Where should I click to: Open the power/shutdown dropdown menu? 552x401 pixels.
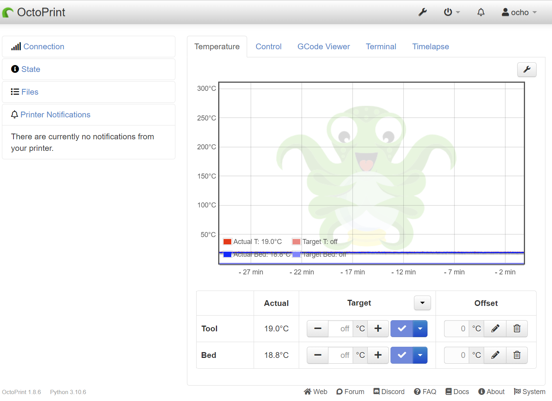click(x=451, y=12)
